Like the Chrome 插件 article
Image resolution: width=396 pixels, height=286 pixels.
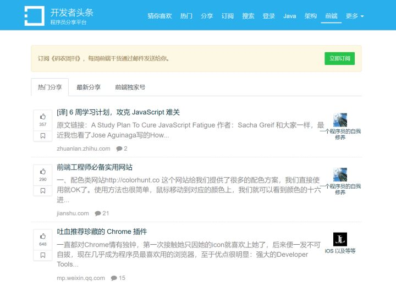[x=43, y=237]
